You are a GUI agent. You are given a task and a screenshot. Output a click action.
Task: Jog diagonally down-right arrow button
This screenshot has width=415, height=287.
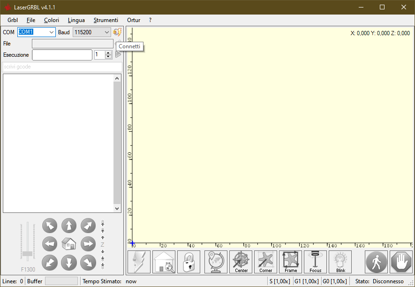point(88,262)
